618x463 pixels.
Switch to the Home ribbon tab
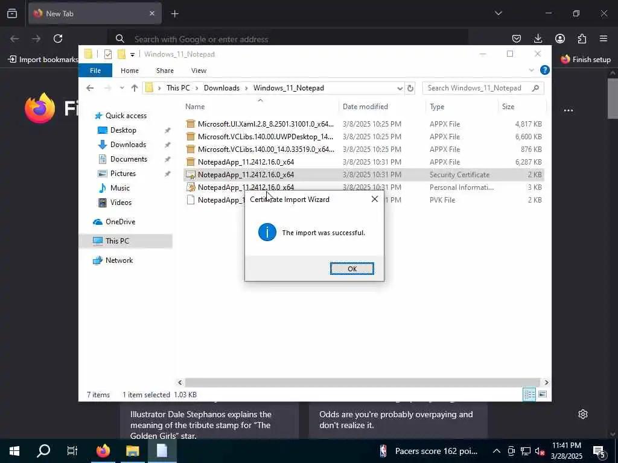coord(130,71)
